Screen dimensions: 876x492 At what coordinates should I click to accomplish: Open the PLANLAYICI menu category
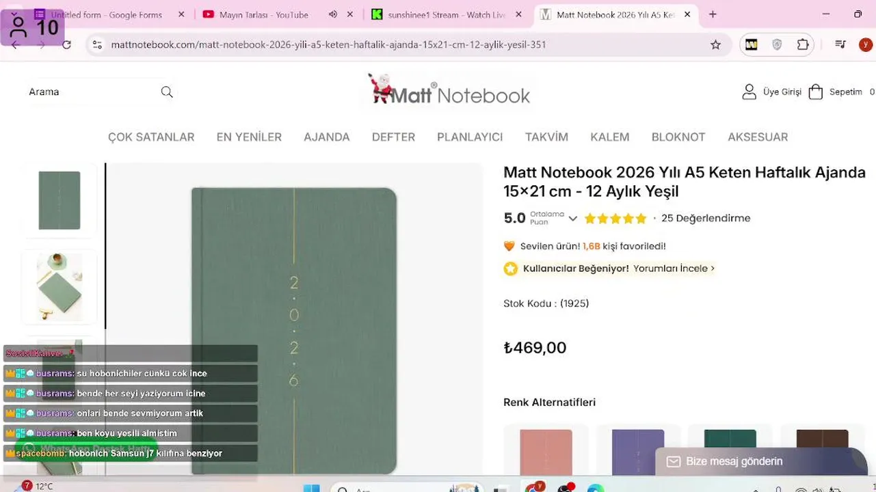click(x=470, y=137)
